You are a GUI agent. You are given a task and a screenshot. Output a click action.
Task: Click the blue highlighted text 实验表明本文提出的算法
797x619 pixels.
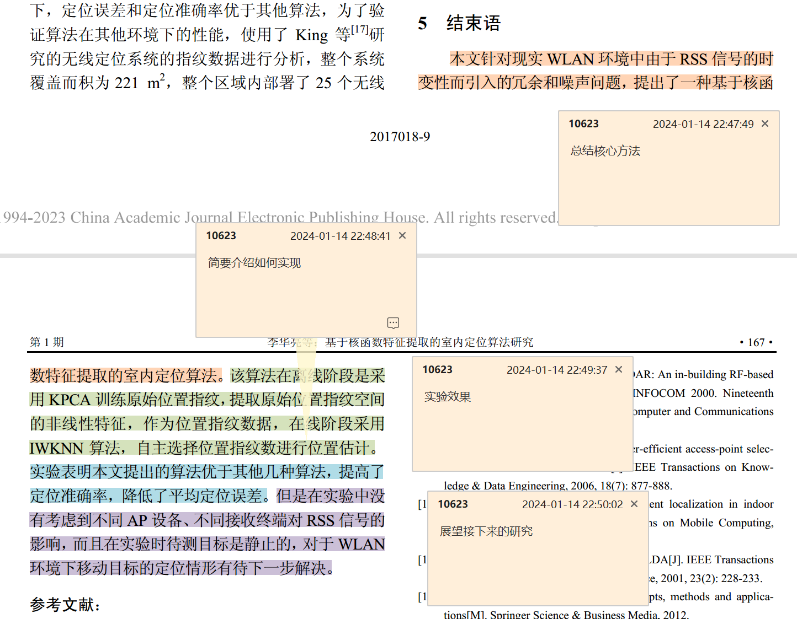[x=178, y=472]
